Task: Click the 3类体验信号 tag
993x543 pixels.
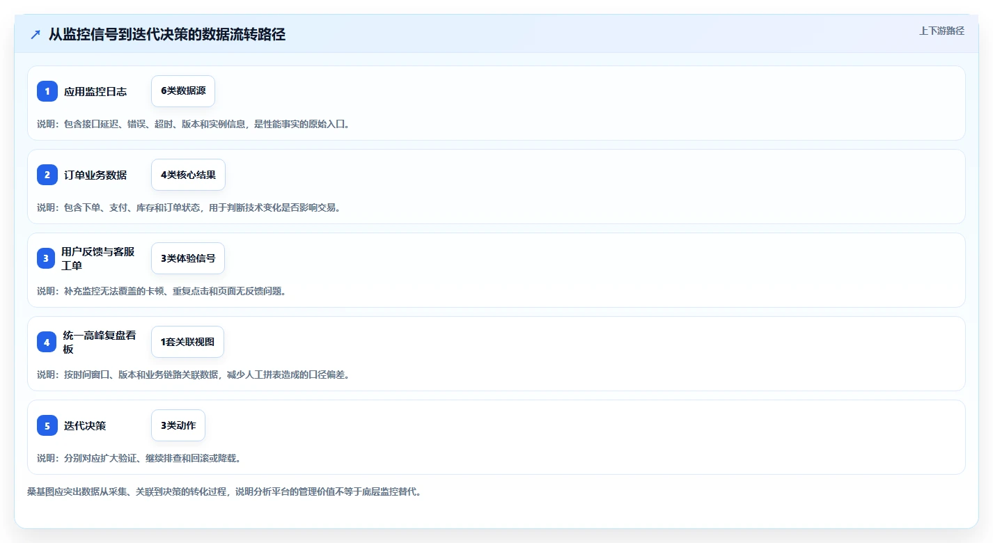Action: pos(188,258)
